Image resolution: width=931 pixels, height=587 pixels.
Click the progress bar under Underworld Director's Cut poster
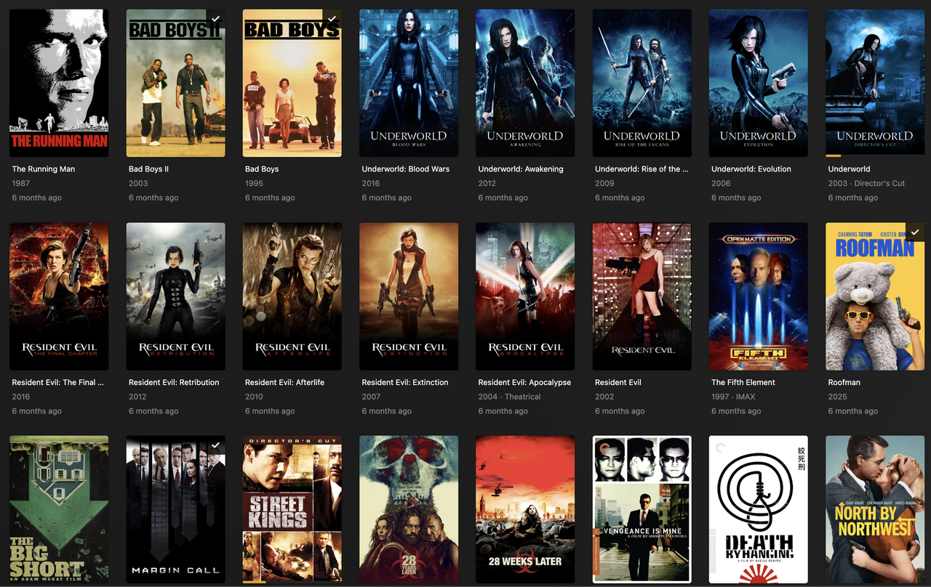pos(875,155)
